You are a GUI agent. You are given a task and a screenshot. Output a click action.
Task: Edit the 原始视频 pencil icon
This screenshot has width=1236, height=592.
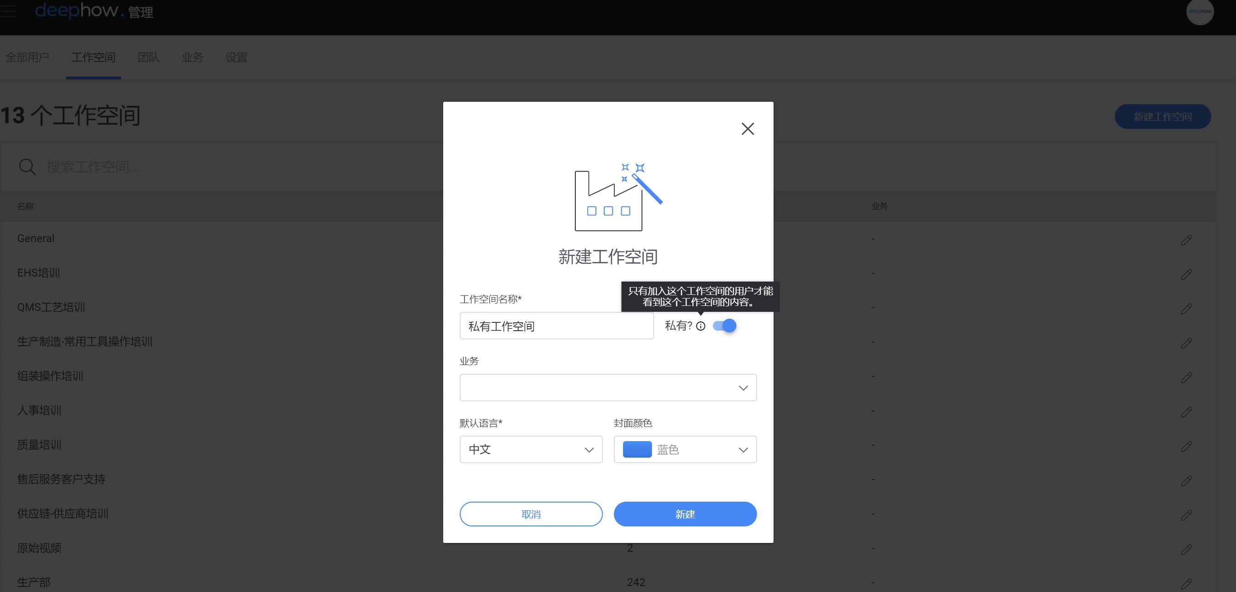(1186, 549)
